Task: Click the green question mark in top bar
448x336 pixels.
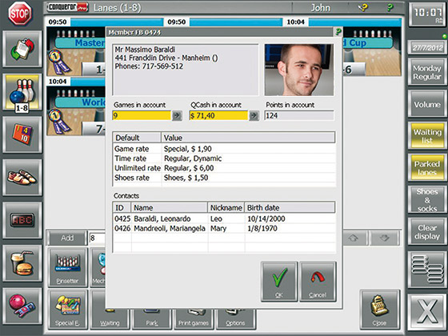Action: (390, 7)
